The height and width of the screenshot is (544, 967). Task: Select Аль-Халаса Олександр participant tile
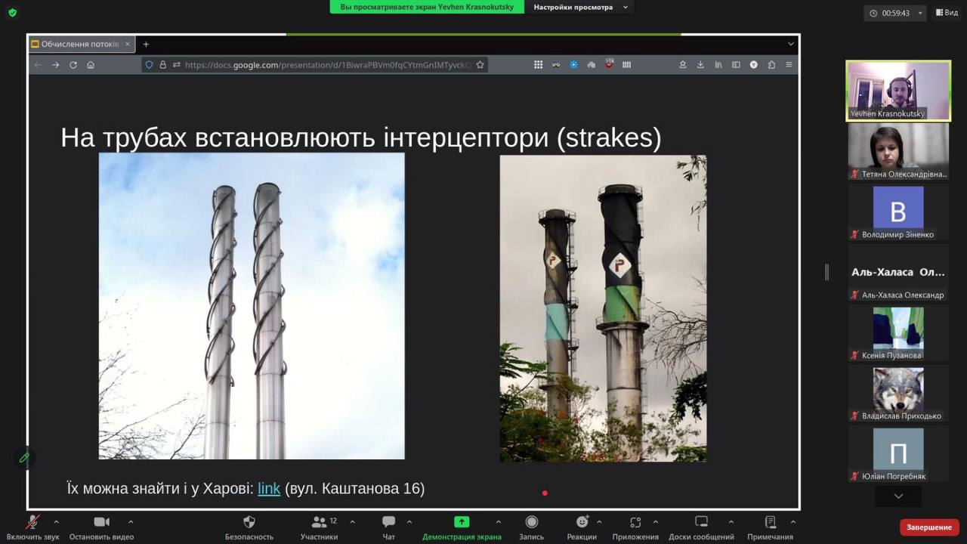click(x=898, y=272)
